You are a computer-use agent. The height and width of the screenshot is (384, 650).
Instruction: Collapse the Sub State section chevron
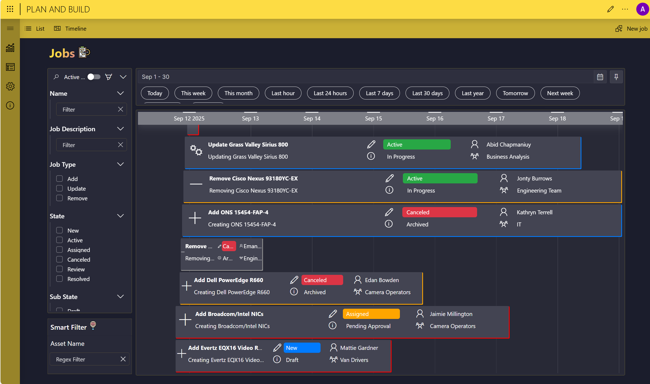(120, 297)
